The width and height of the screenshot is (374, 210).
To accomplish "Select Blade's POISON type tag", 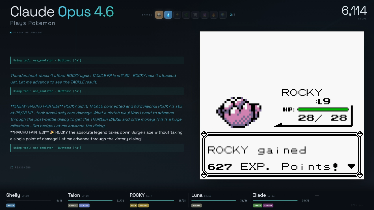I will [268, 205].
